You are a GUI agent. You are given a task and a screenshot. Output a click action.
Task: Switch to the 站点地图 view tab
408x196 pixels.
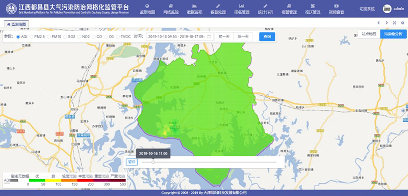(369, 34)
